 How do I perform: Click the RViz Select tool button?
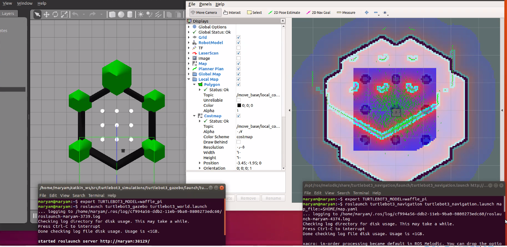[255, 13]
